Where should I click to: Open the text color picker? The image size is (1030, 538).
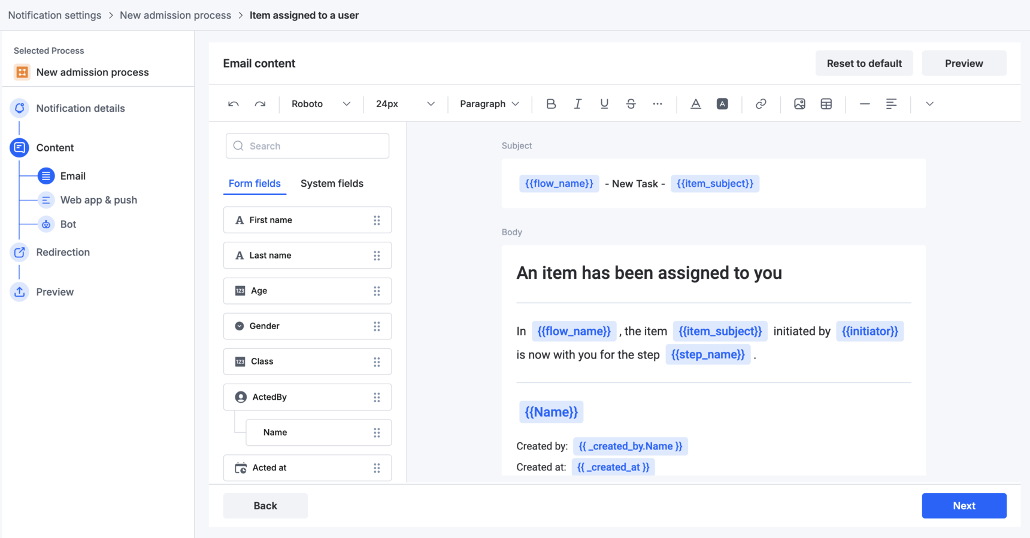pos(695,104)
